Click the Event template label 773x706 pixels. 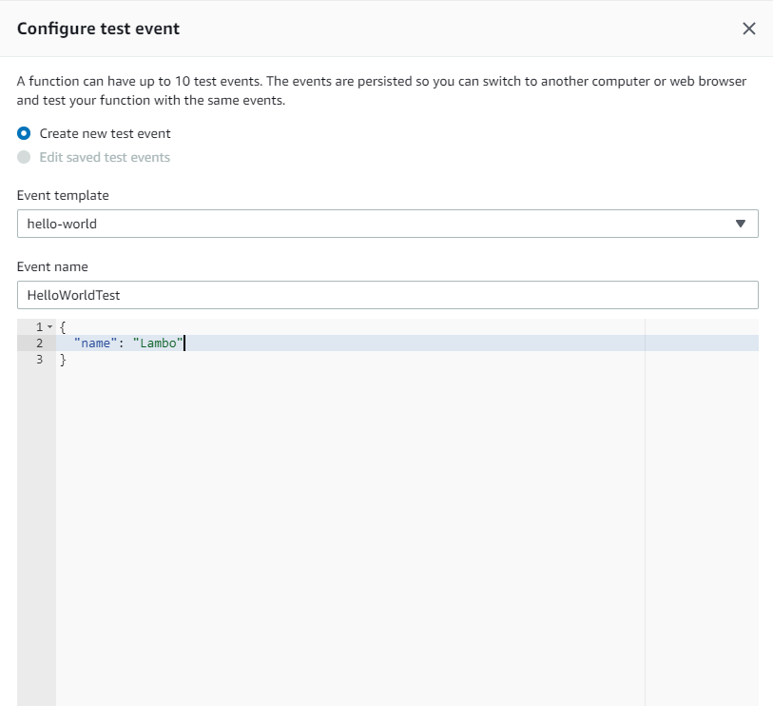point(63,195)
